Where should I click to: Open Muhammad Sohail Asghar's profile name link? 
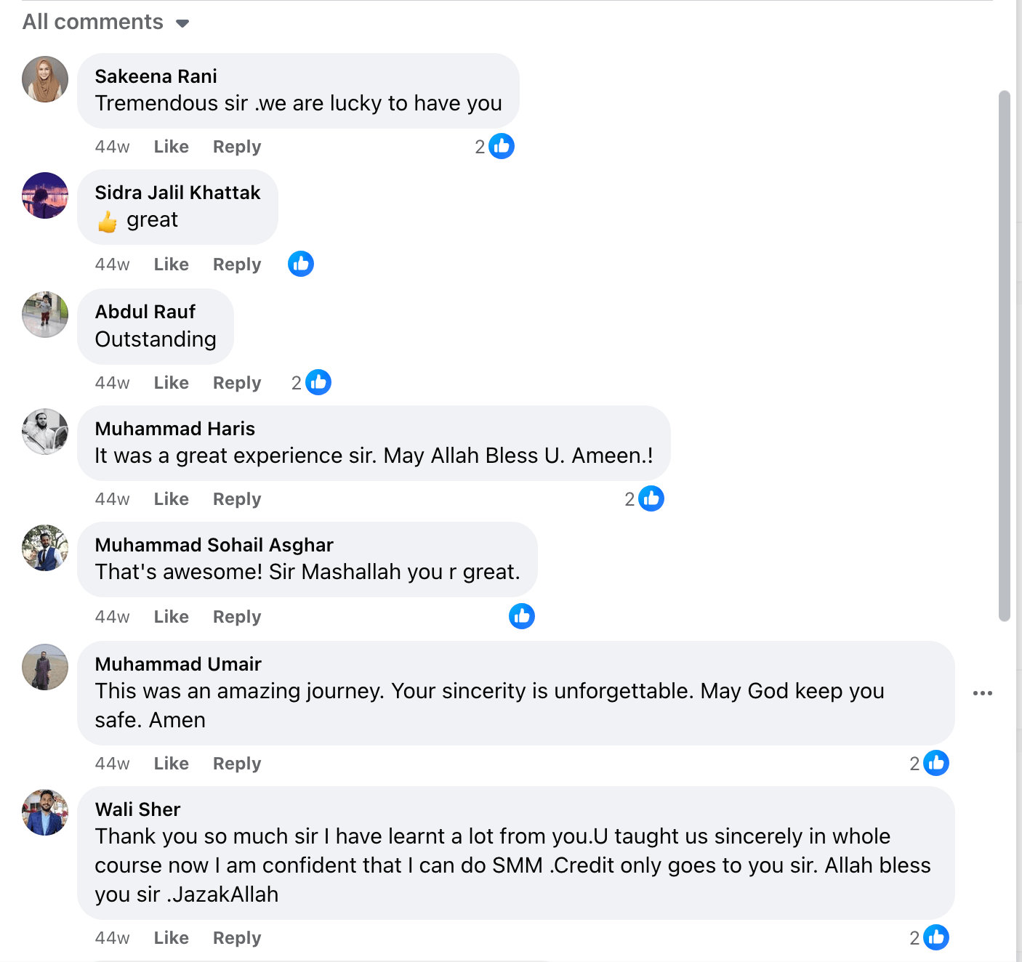point(214,545)
